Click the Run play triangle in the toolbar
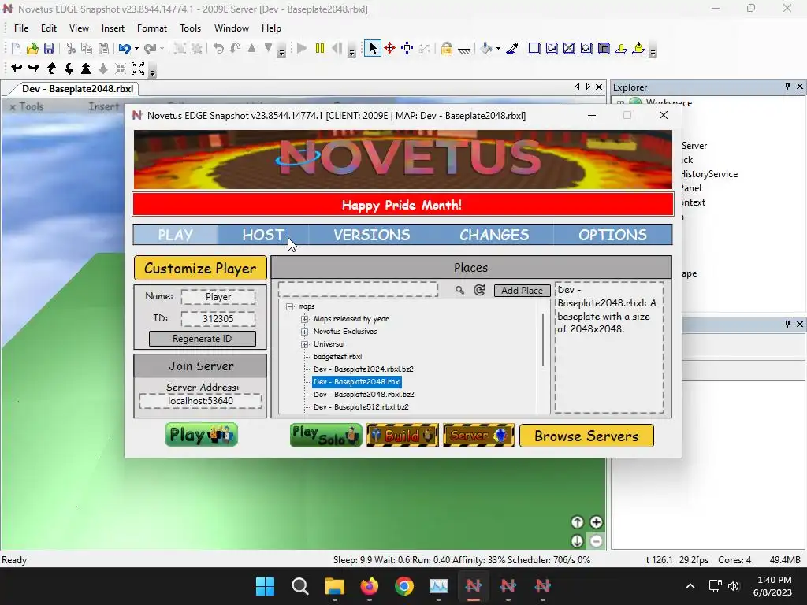 pos(302,48)
